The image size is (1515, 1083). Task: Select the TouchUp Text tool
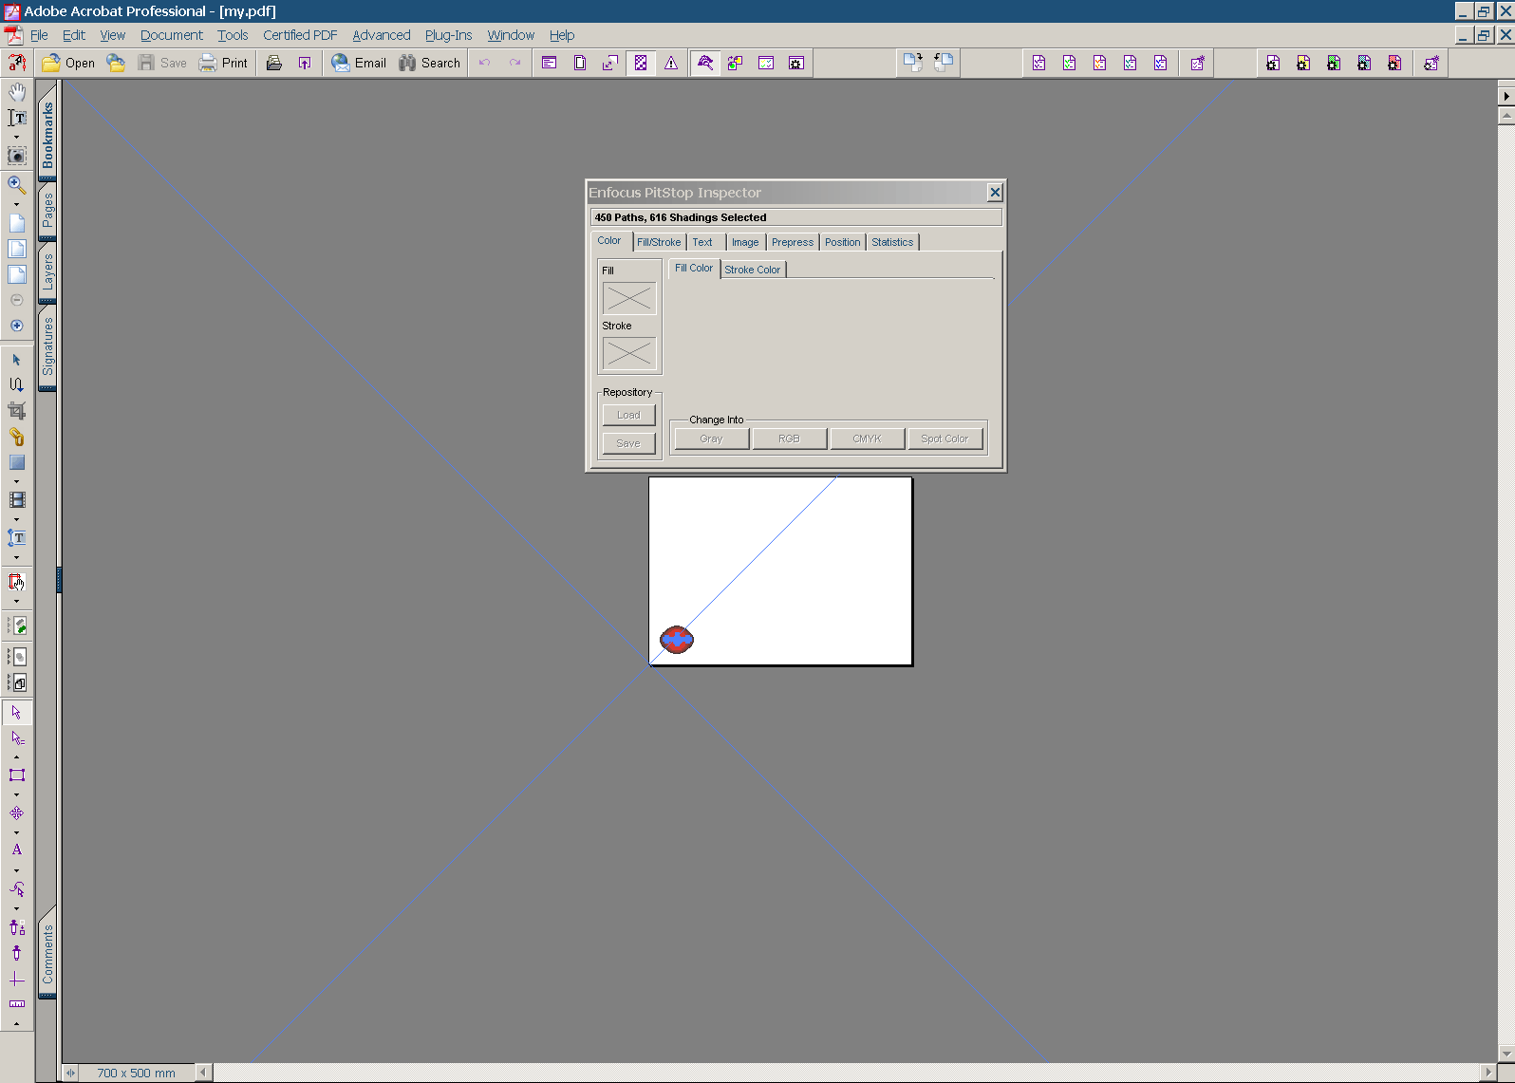click(x=17, y=538)
